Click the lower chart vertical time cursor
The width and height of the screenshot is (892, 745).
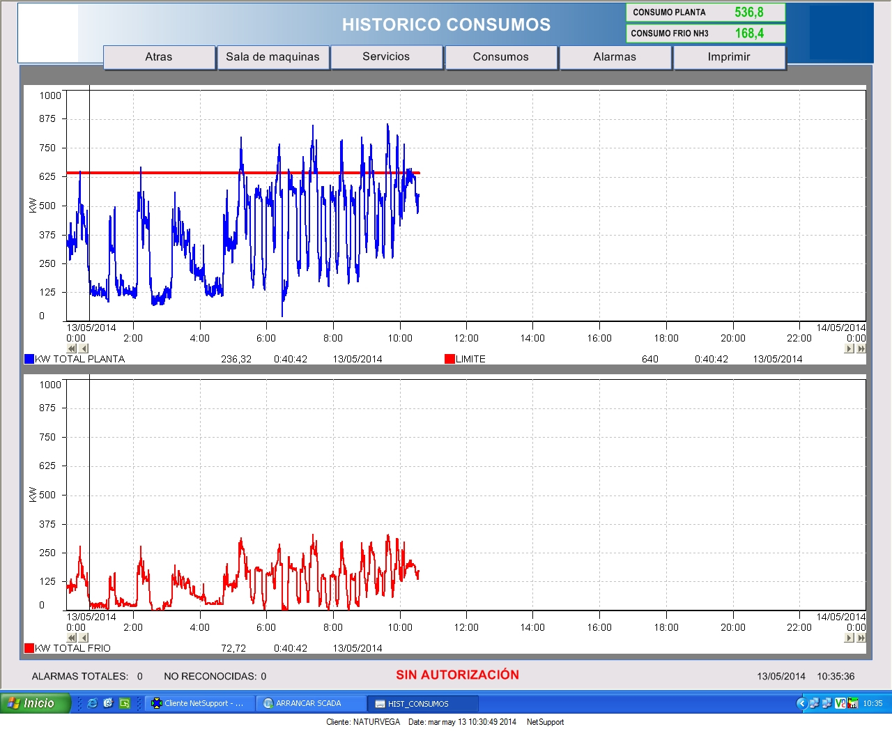point(89,492)
